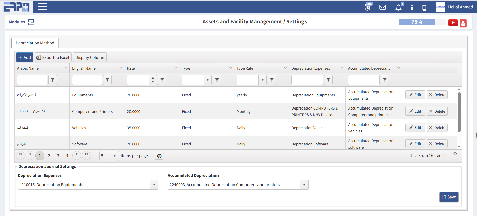The width and height of the screenshot is (477, 216).
Task: Expand the Type filter dropdown
Action: tap(207, 80)
